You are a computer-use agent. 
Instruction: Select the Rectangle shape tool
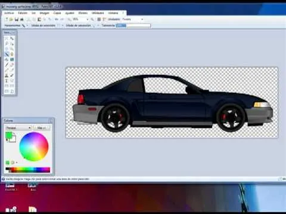(7, 86)
